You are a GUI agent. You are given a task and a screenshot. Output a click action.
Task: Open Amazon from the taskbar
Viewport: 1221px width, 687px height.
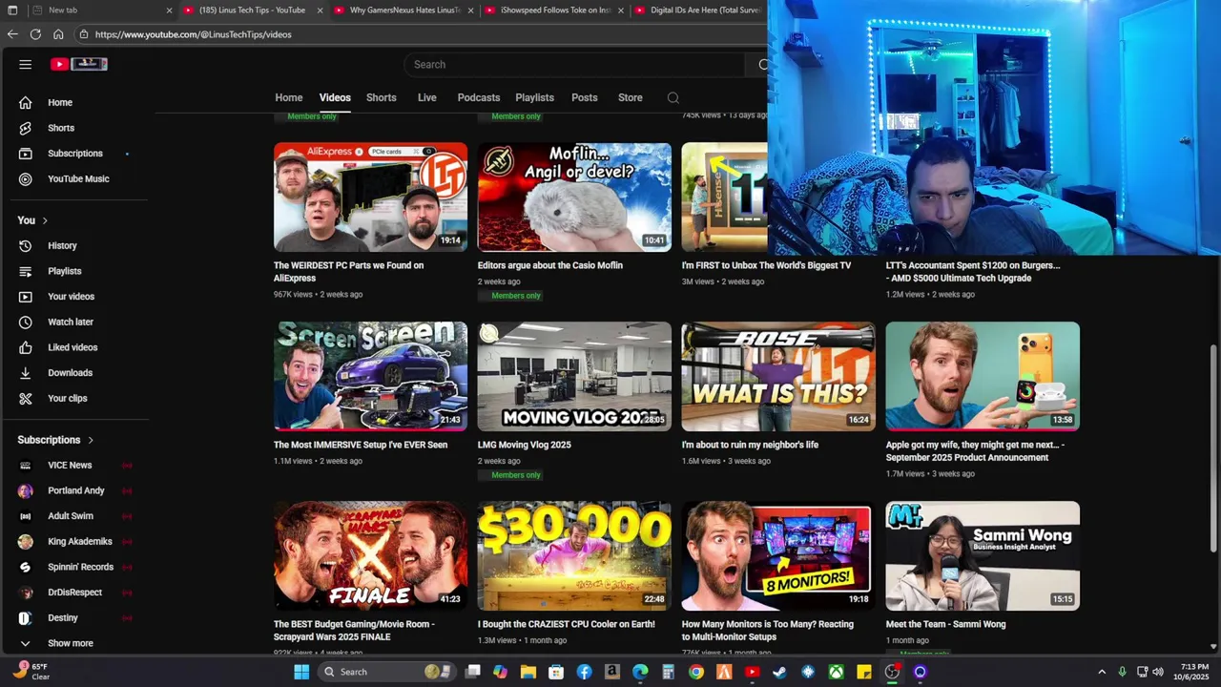click(612, 672)
